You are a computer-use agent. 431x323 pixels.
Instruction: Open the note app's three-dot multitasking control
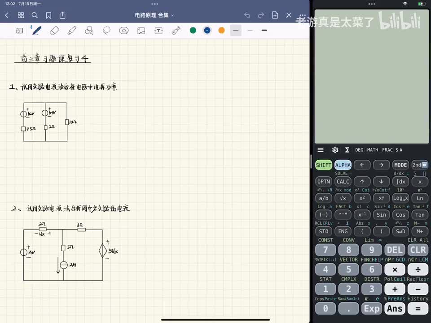155,4
